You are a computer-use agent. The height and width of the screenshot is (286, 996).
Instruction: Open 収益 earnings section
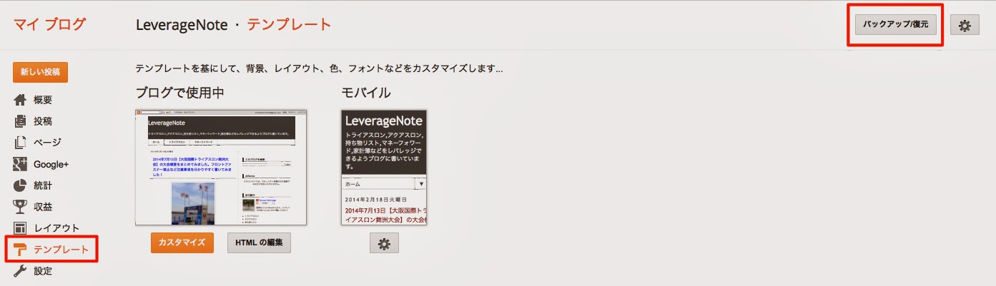pyautogui.click(x=43, y=207)
